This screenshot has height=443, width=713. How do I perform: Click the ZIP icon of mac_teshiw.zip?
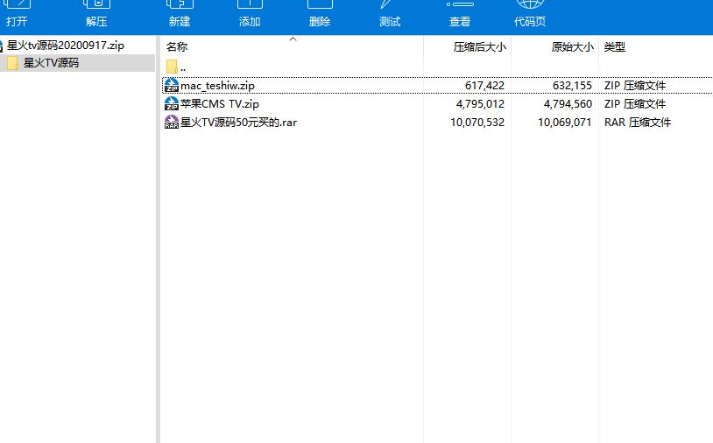172,86
